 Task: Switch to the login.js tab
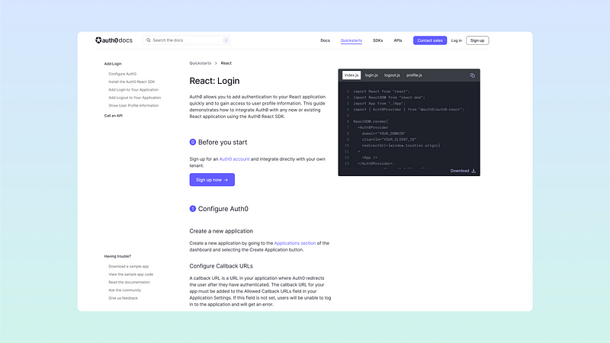click(x=371, y=75)
